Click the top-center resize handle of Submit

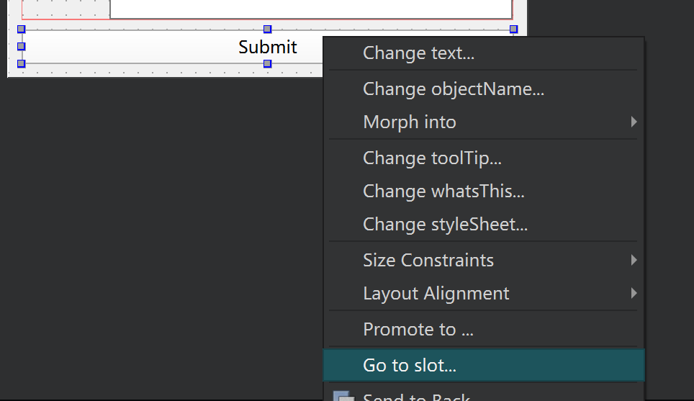tap(267, 30)
